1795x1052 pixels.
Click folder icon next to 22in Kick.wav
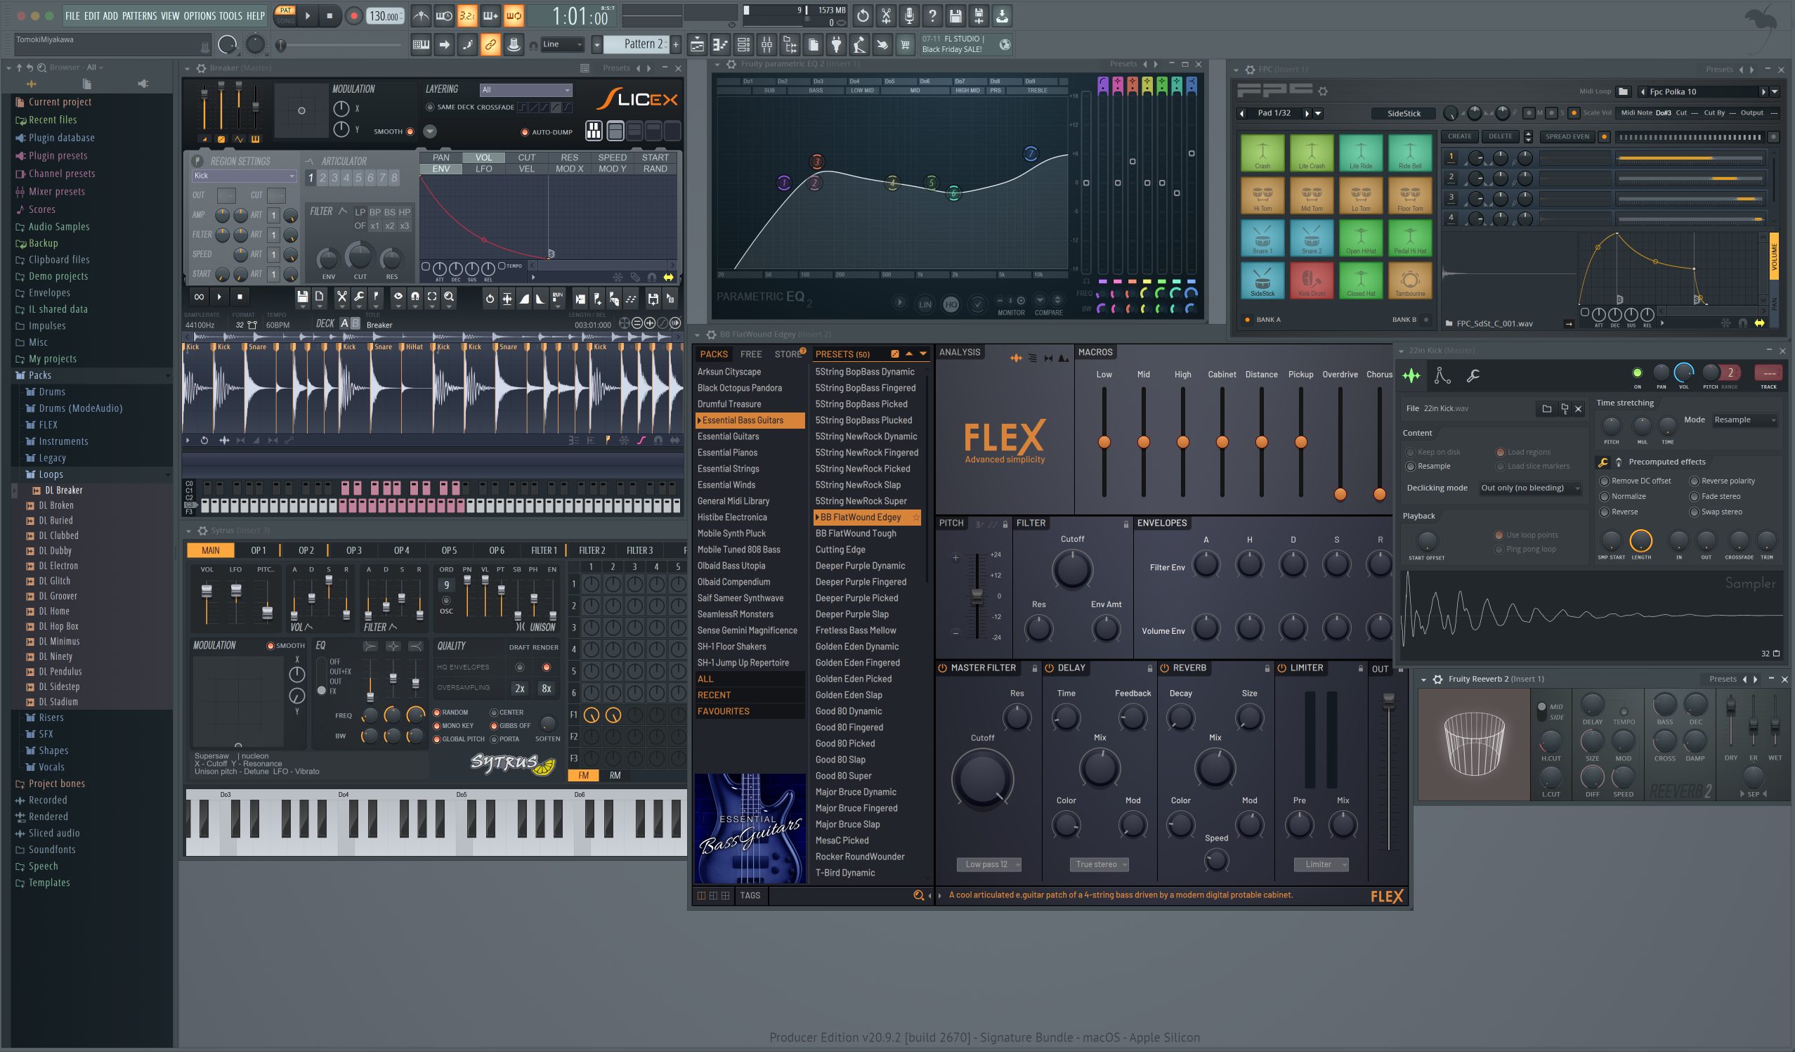pyautogui.click(x=1546, y=408)
